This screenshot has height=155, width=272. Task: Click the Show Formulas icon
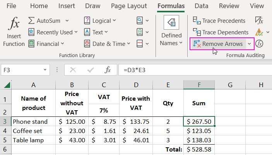click(259, 20)
